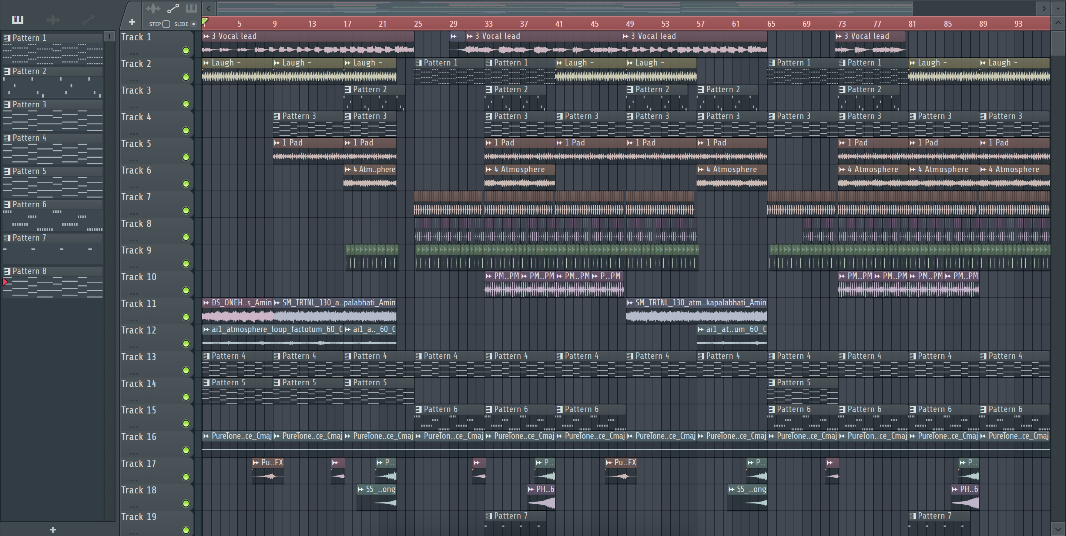
Task: Mute Track 9 using its green LED
Action: pyautogui.click(x=186, y=264)
